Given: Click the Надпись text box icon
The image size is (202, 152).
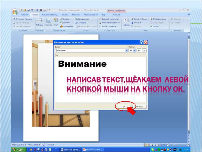Looking at the screenshot, I should (x=126, y=21).
